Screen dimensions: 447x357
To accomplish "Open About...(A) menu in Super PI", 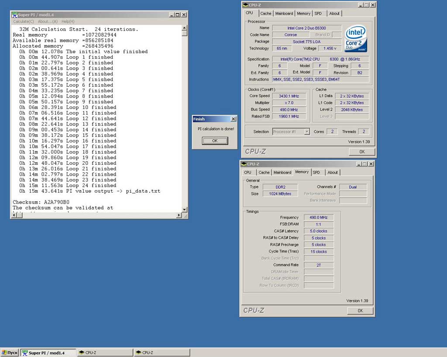I will point(48,21).
